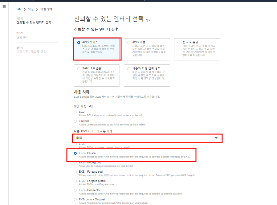This screenshot has width=277, height=205.
Task: Click the 사용 사례 heading
Action: tap(82, 92)
